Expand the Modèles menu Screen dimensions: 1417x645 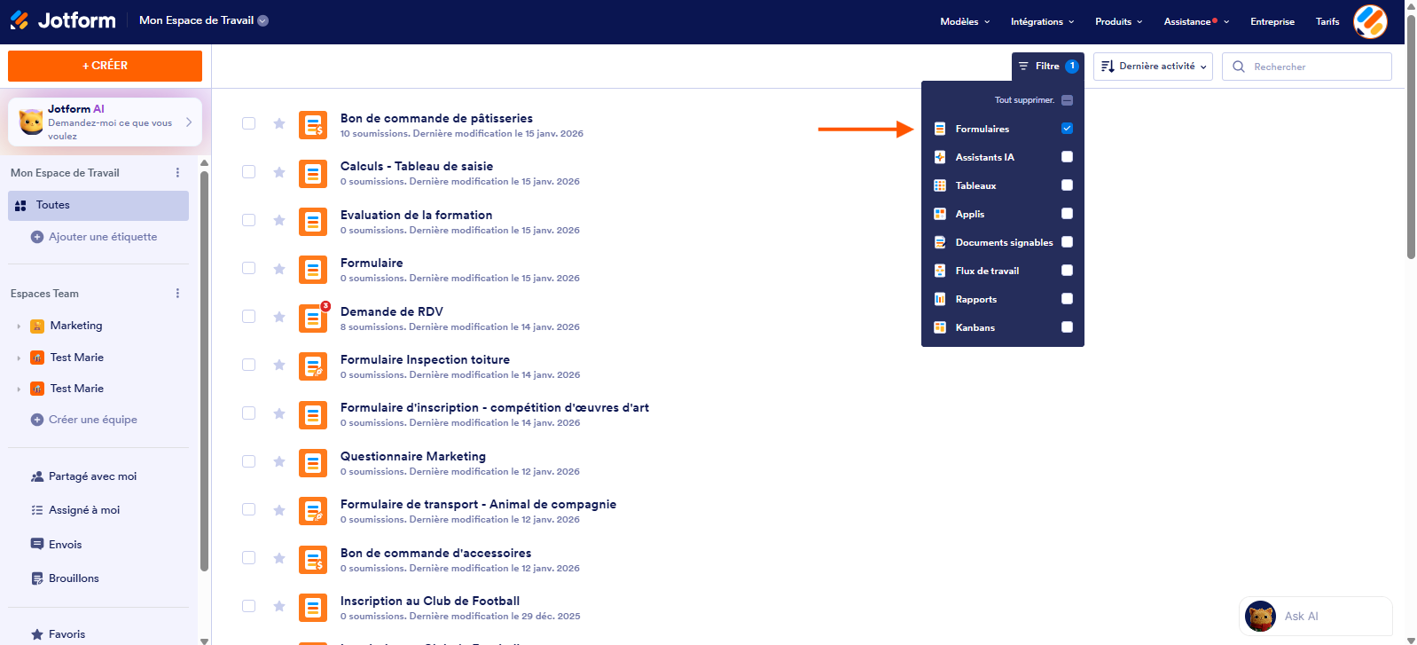click(x=965, y=21)
